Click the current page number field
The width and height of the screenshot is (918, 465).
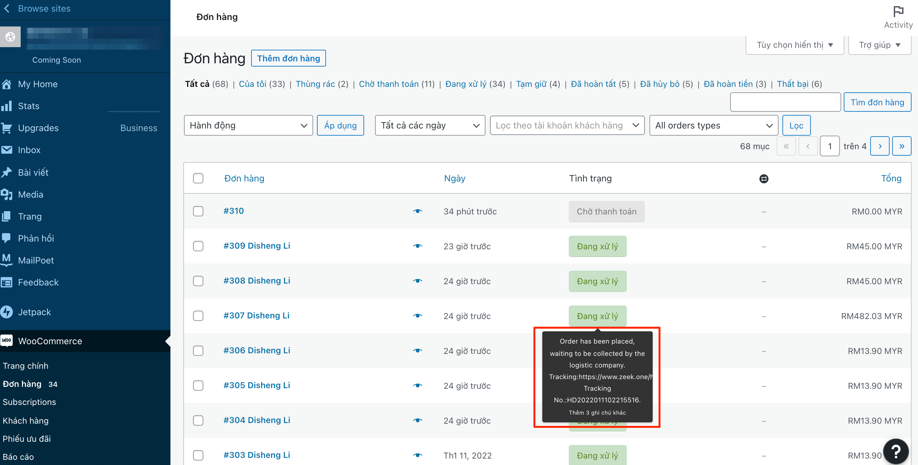[830, 146]
